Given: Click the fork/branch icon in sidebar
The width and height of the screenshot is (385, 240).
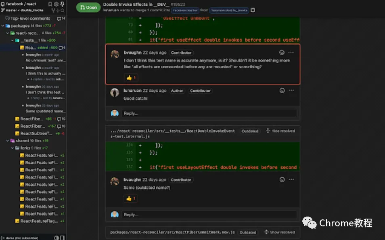Looking at the screenshot, I should (x=53, y=11).
